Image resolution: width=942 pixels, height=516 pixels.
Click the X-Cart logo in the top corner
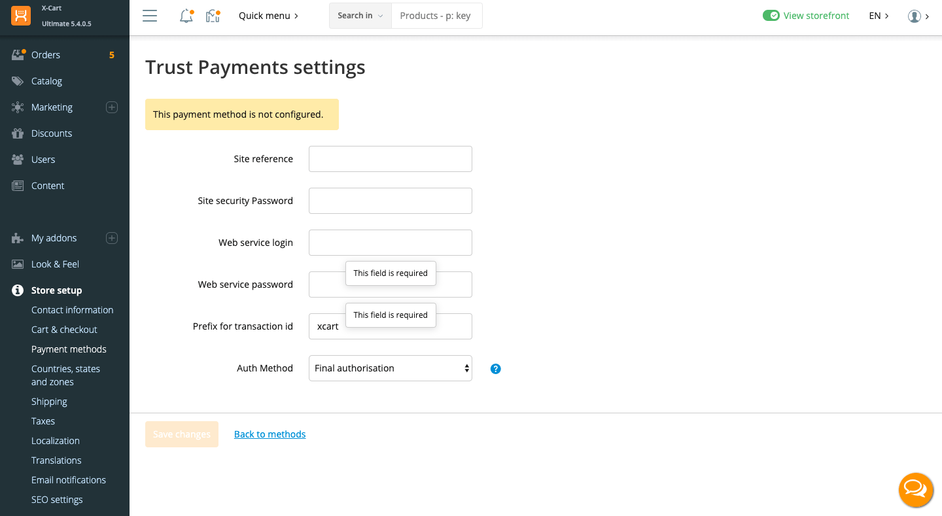pos(20,16)
